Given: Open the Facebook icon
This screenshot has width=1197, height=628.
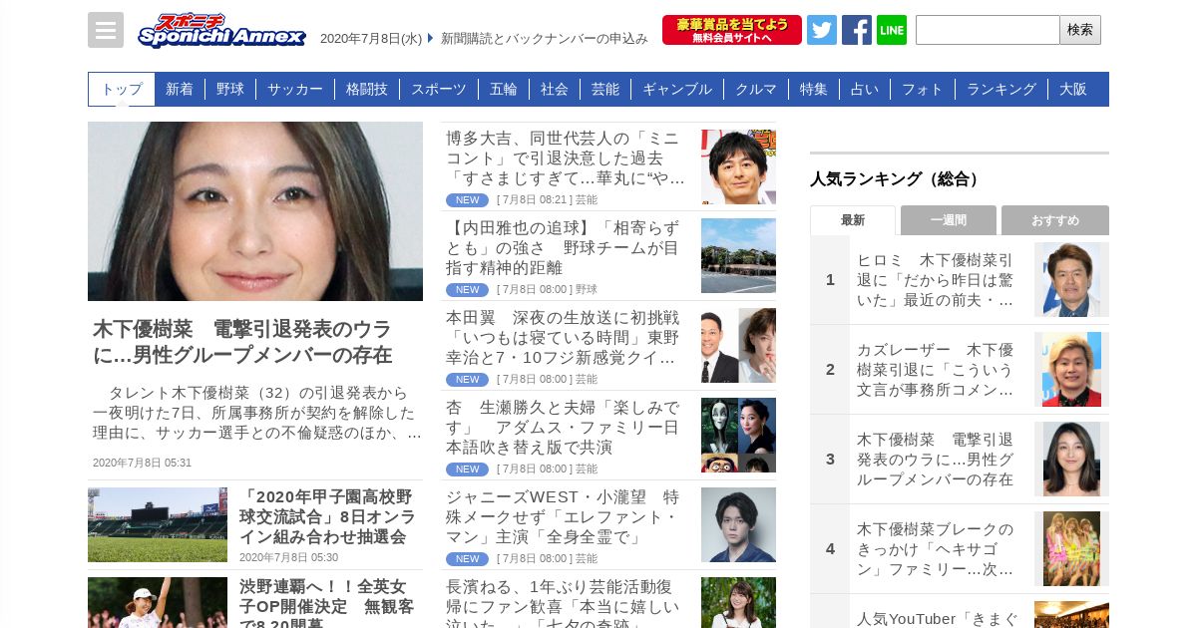Looking at the screenshot, I should tap(857, 30).
